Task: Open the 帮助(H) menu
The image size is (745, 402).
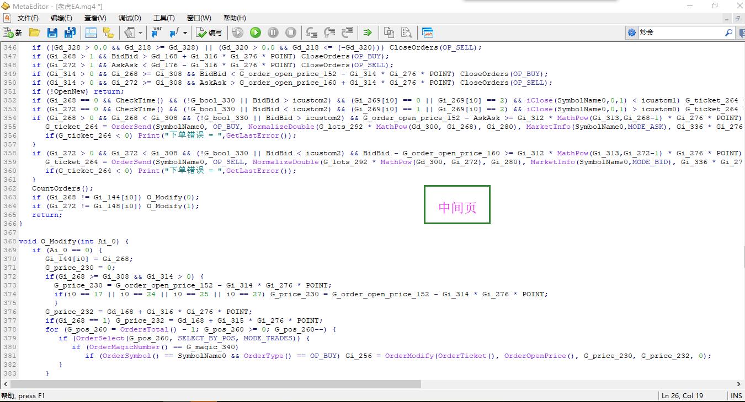Action: click(235, 18)
